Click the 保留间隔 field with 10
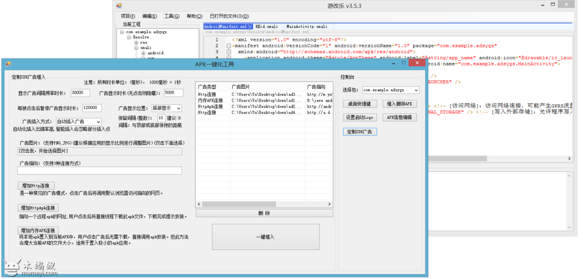The height and width of the screenshot is (279, 583). pos(162,118)
